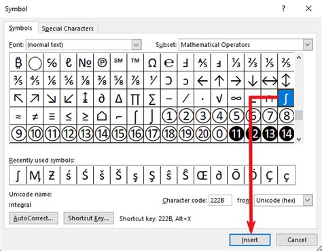This screenshot has height=251, width=322.
Task: Pick the two thirds fraction ⅔
Action: pyautogui.click(x=253, y=63)
